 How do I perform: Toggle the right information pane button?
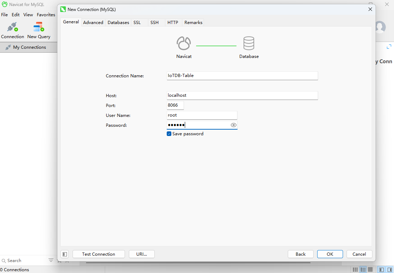[x=389, y=269]
